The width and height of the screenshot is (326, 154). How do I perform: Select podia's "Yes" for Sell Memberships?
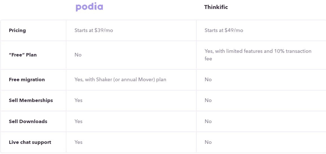click(78, 100)
